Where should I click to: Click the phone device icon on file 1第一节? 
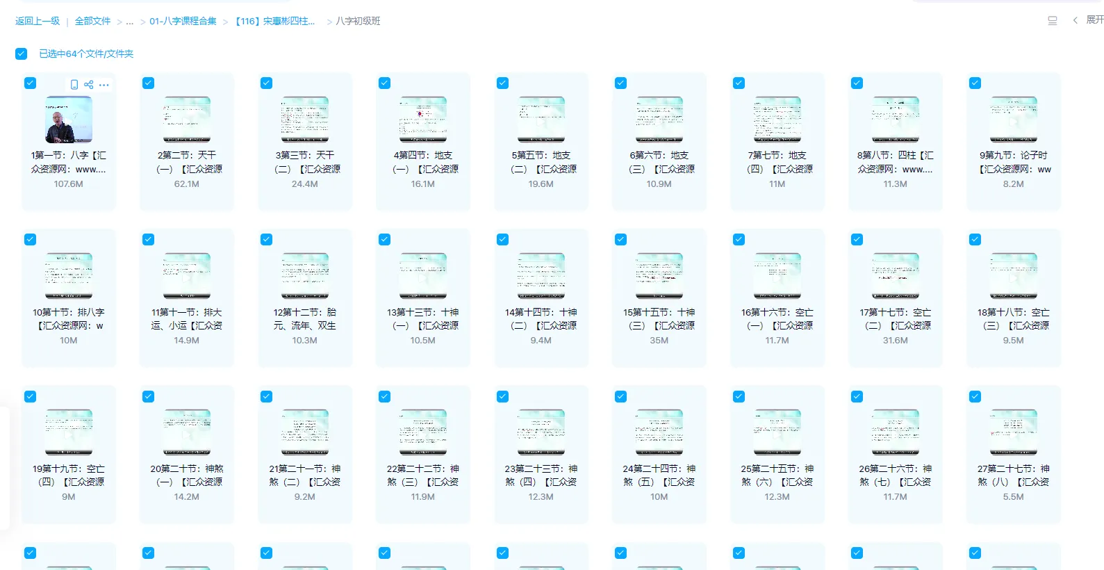pyautogui.click(x=74, y=85)
